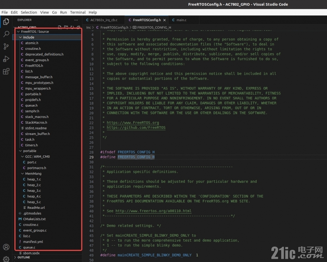This screenshot has width=327, height=262.
Task: Open semphr.h file
Action: tap(32, 111)
